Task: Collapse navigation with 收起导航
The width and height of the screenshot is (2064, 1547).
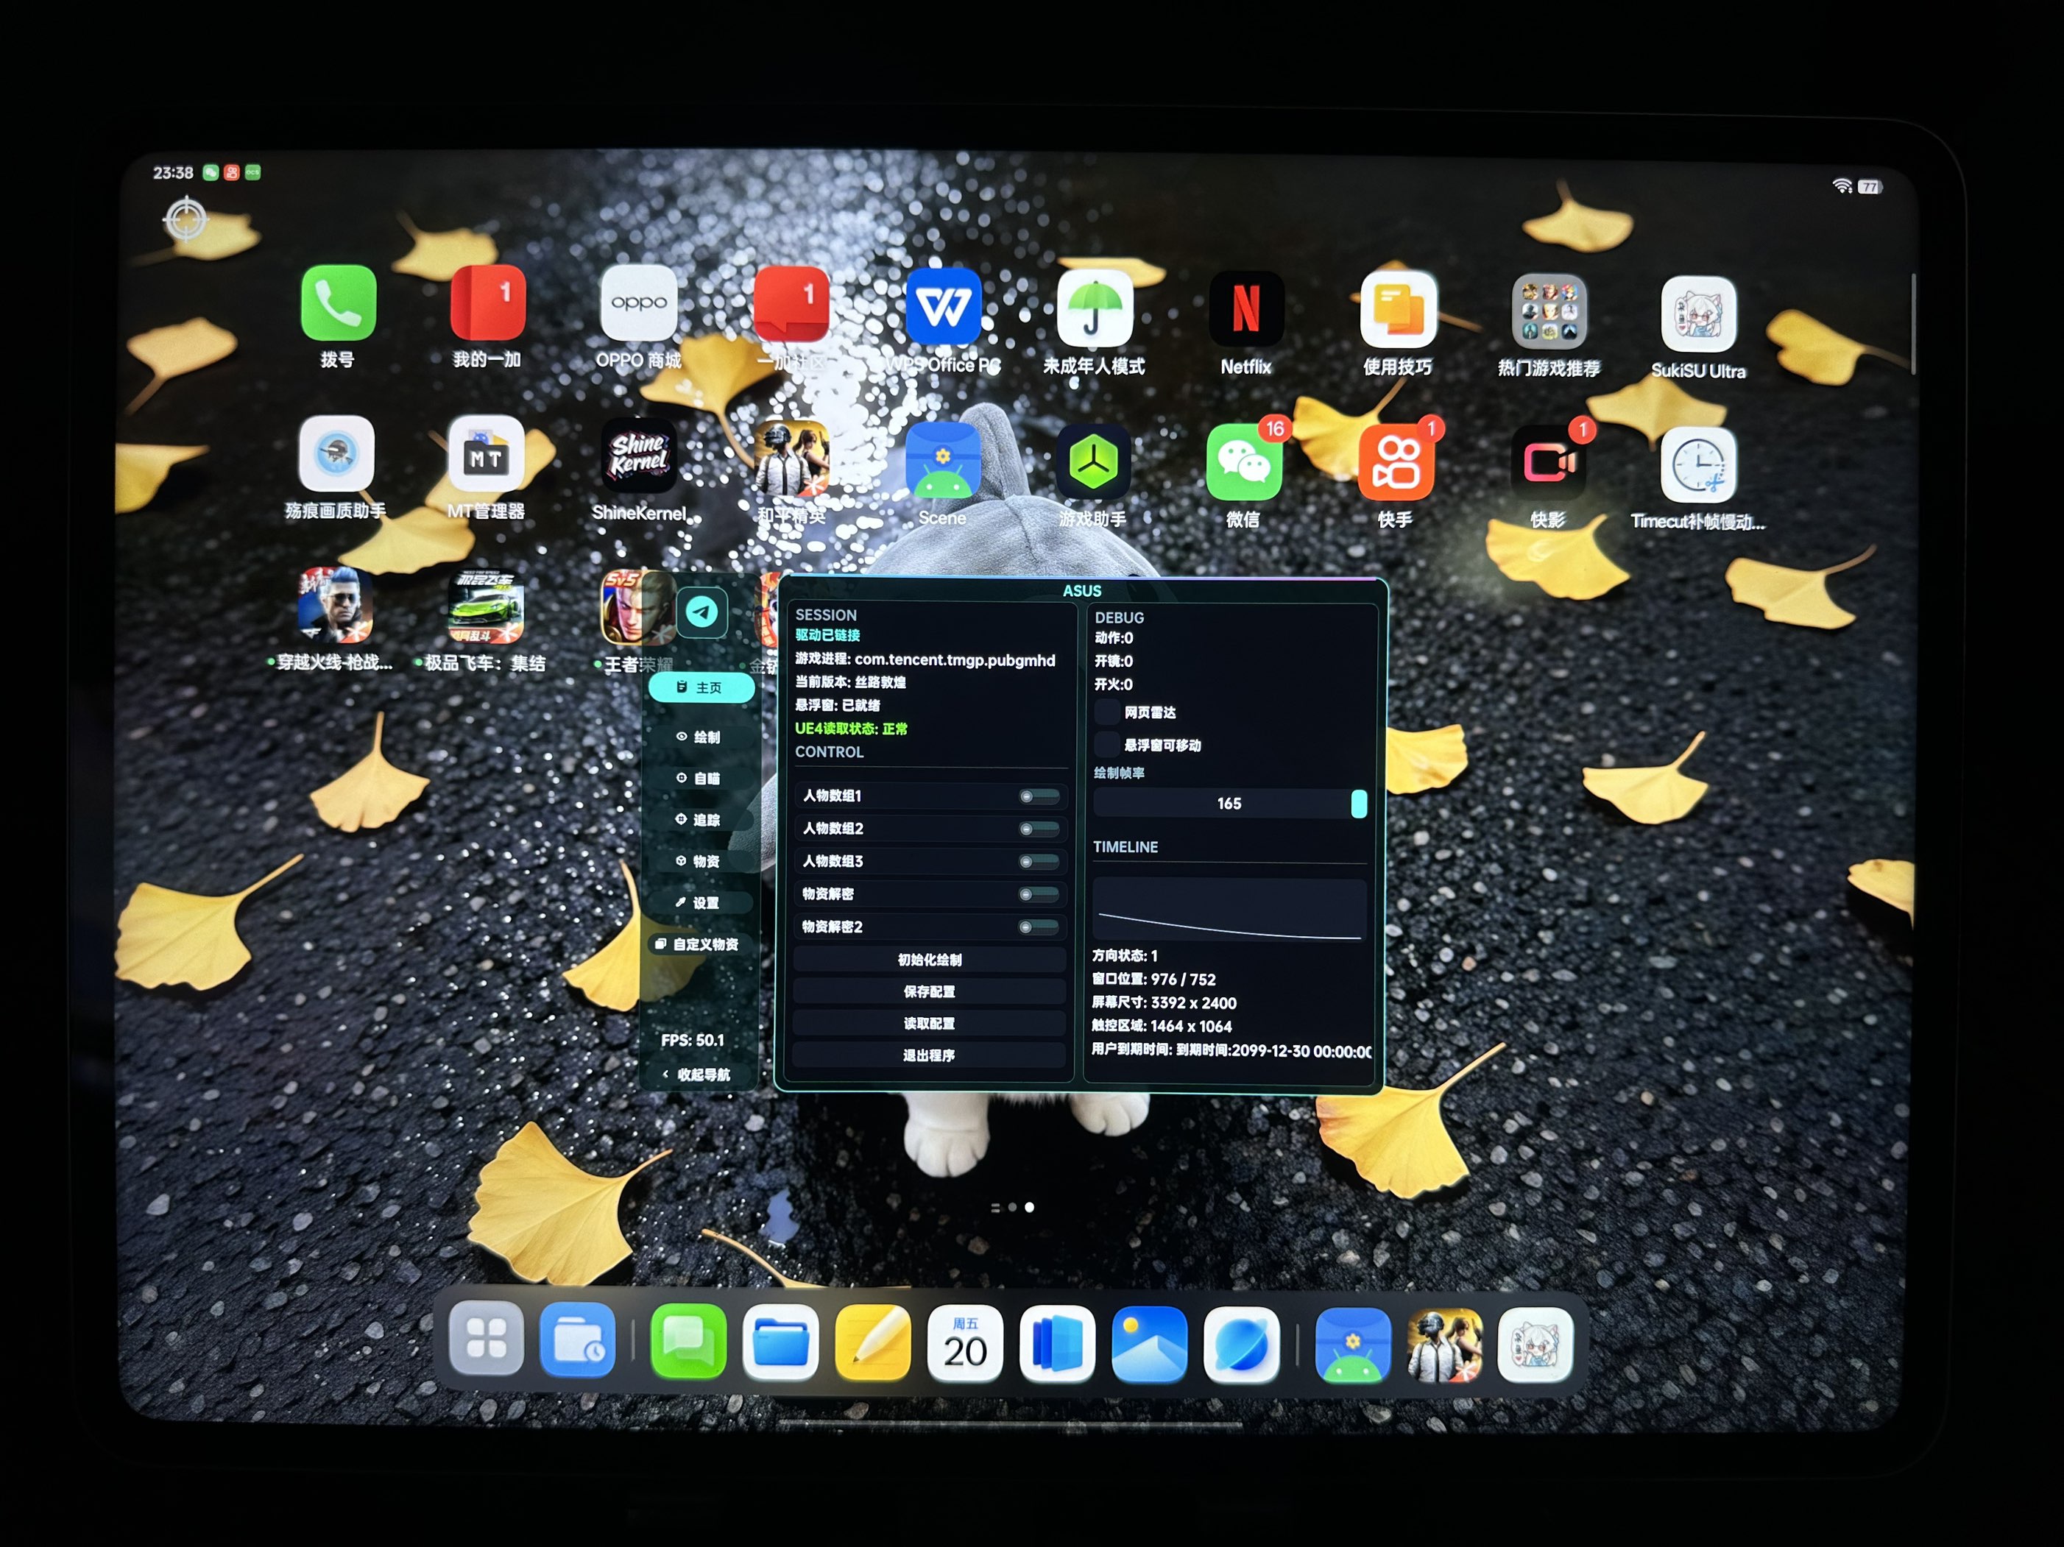Action: point(697,1075)
